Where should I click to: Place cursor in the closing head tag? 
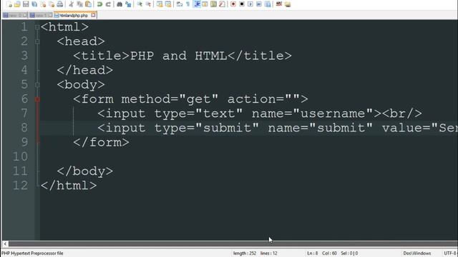point(85,70)
